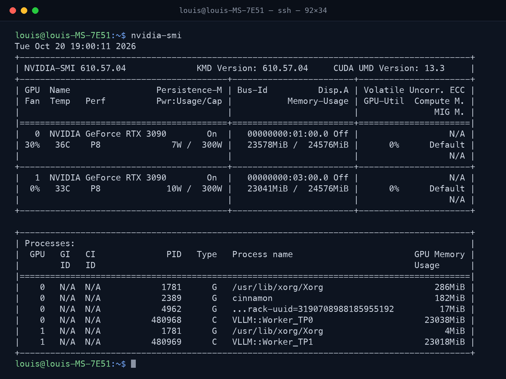Click the window title 'louis@louis-MS-7E51 — ssh — 92×34'
The height and width of the screenshot is (379, 506).
pyautogui.click(x=253, y=11)
